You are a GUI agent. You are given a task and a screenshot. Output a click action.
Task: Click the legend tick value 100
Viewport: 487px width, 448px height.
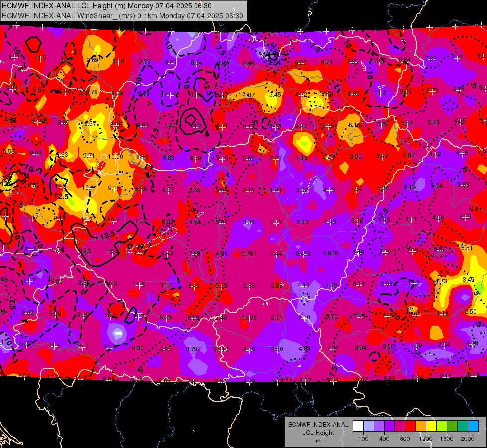coord(363,439)
